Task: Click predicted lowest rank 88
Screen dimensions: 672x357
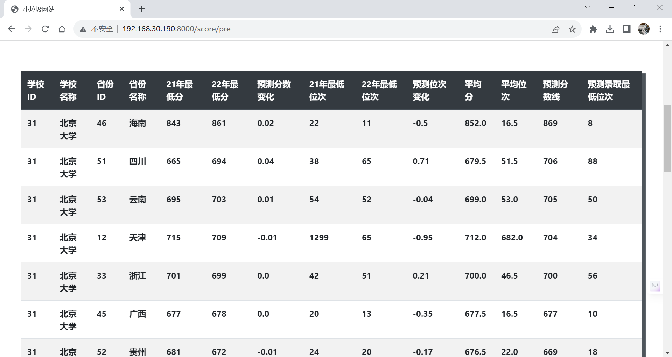Action: [x=593, y=161]
